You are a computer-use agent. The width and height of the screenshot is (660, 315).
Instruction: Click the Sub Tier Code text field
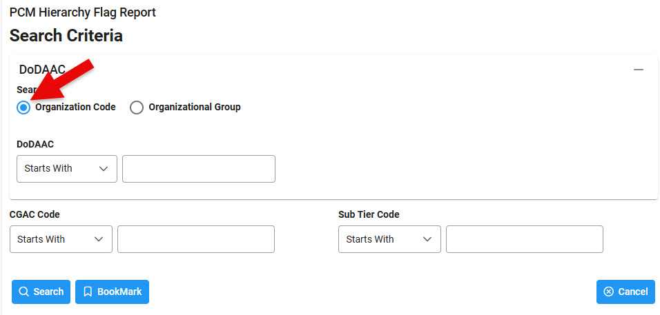[524, 239]
